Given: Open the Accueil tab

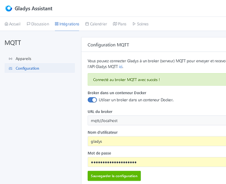Looking at the screenshot, I should point(13,24).
